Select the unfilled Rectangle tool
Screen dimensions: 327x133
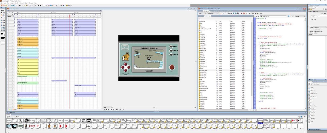(x=4, y=20)
